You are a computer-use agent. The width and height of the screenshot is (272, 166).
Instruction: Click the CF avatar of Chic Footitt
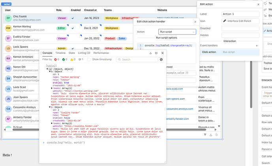tap(8, 18)
